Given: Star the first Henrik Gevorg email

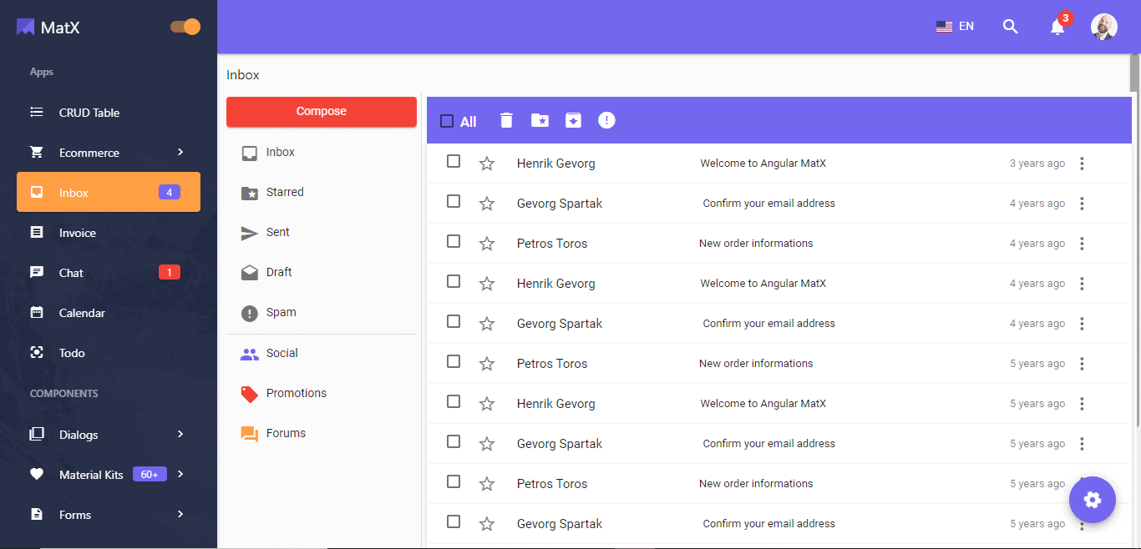Looking at the screenshot, I should coord(487,164).
